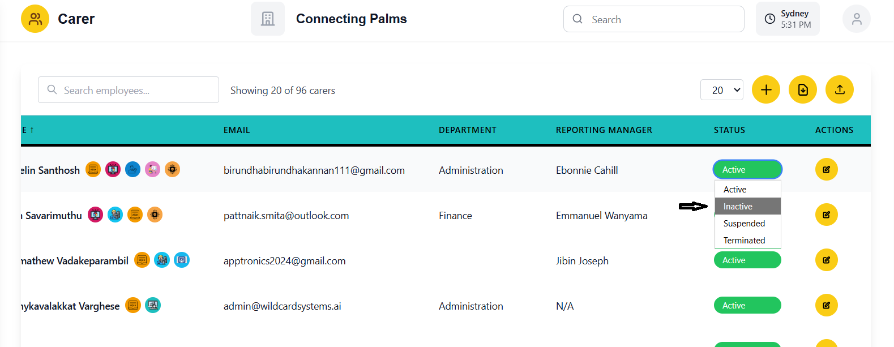This screenshot has width=894, height=347.
Task: Edit the Vadakeparambil carer row
Action: [x=826, y=260]
